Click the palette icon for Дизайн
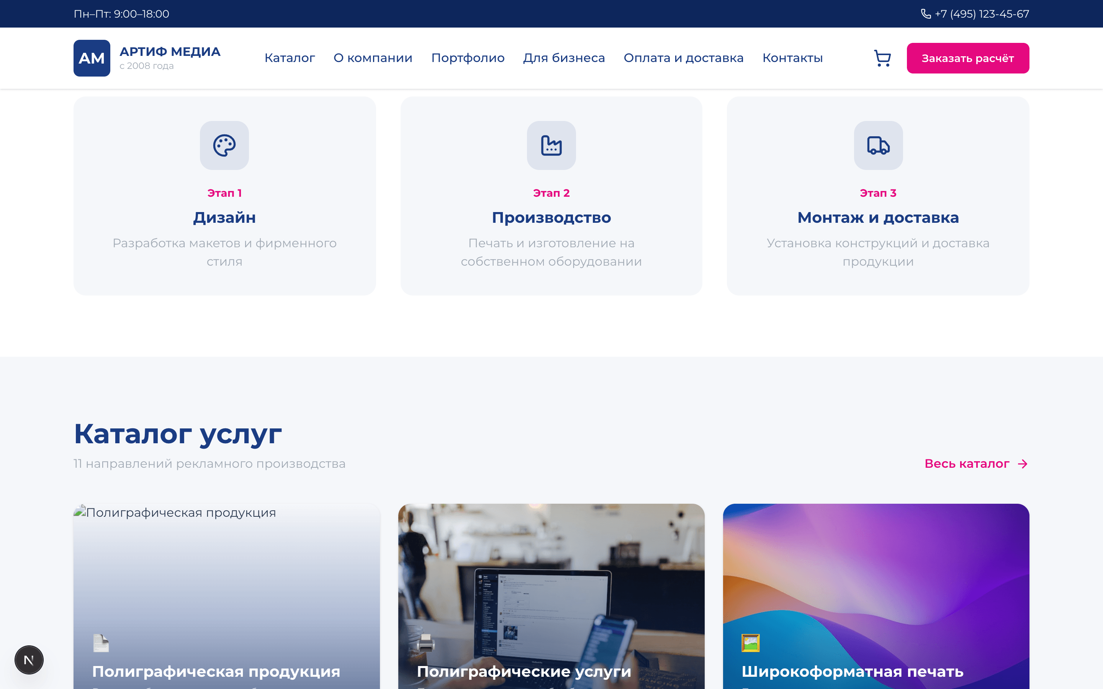 (224, 145)
